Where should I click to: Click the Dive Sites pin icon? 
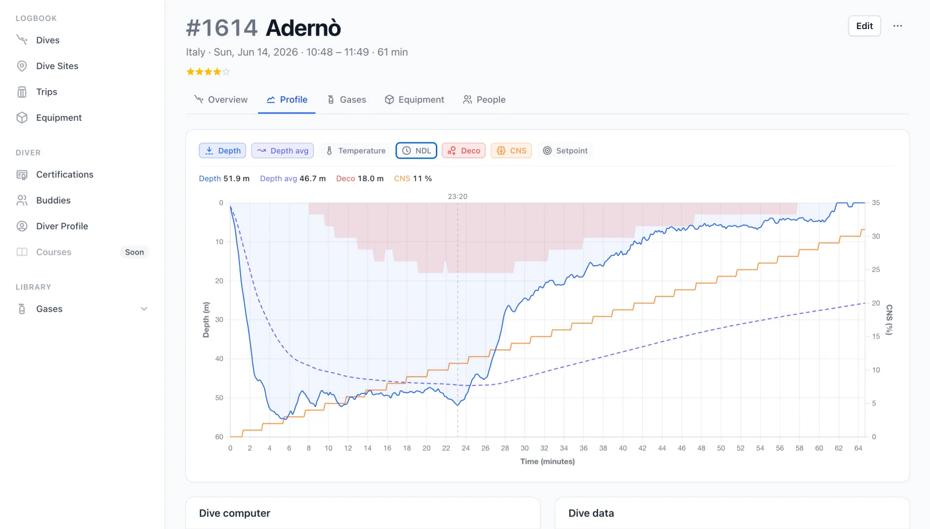22,66
